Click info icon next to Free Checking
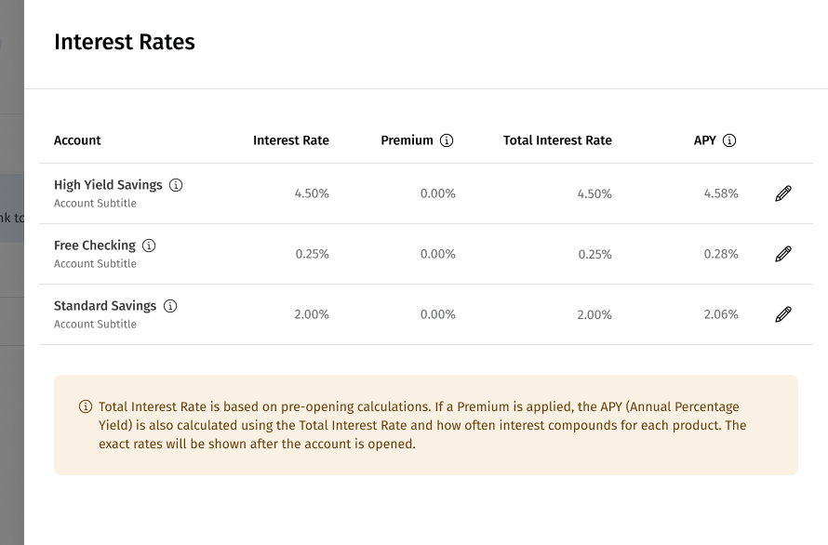 tap(149, 246)
